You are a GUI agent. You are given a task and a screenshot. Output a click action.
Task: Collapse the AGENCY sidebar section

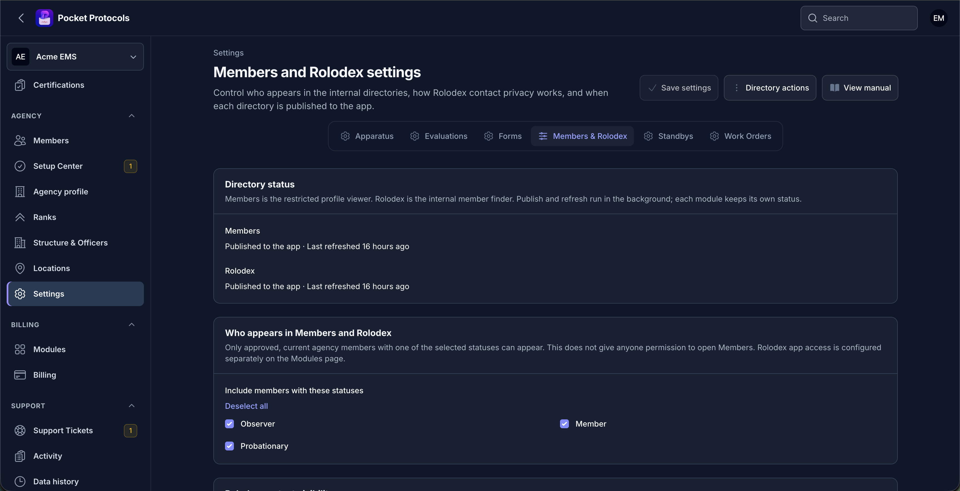[132, 116]
